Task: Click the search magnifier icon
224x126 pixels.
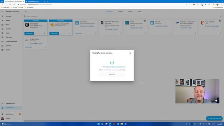Action: (25, 16)
